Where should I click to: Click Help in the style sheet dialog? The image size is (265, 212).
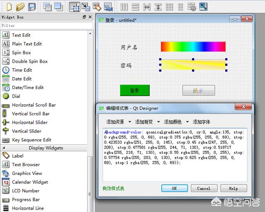[x=234, y=188]
